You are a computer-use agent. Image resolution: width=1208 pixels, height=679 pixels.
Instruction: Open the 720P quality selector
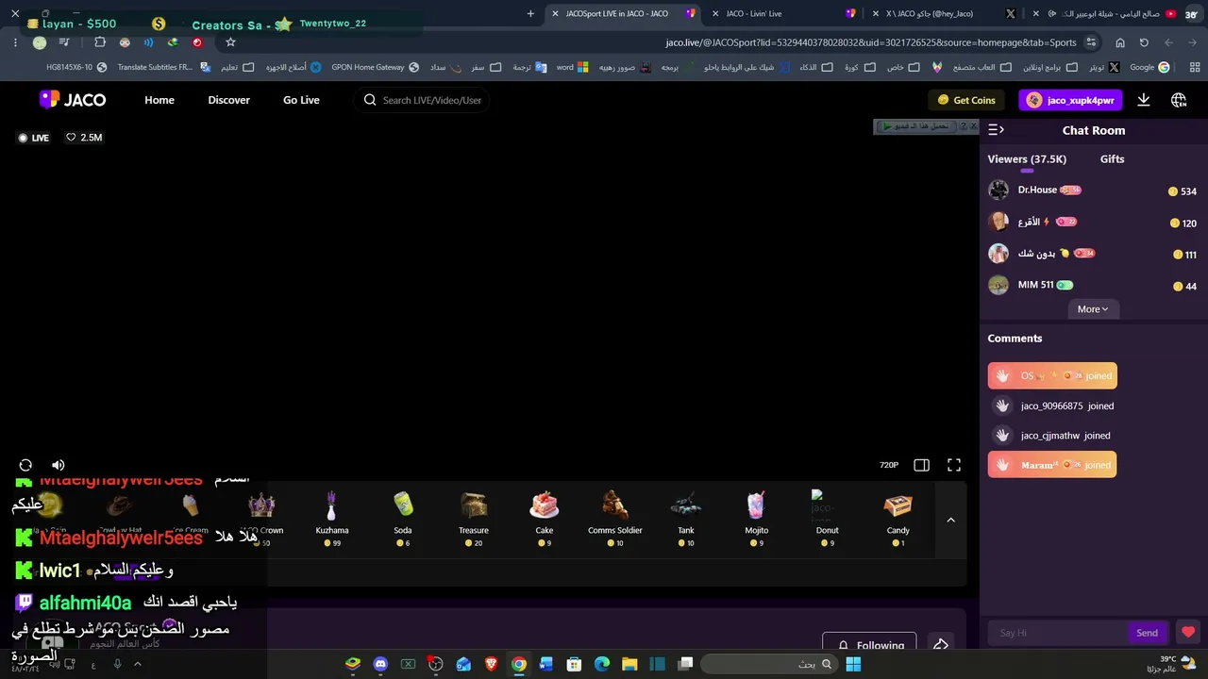click(x=889, y=465)
